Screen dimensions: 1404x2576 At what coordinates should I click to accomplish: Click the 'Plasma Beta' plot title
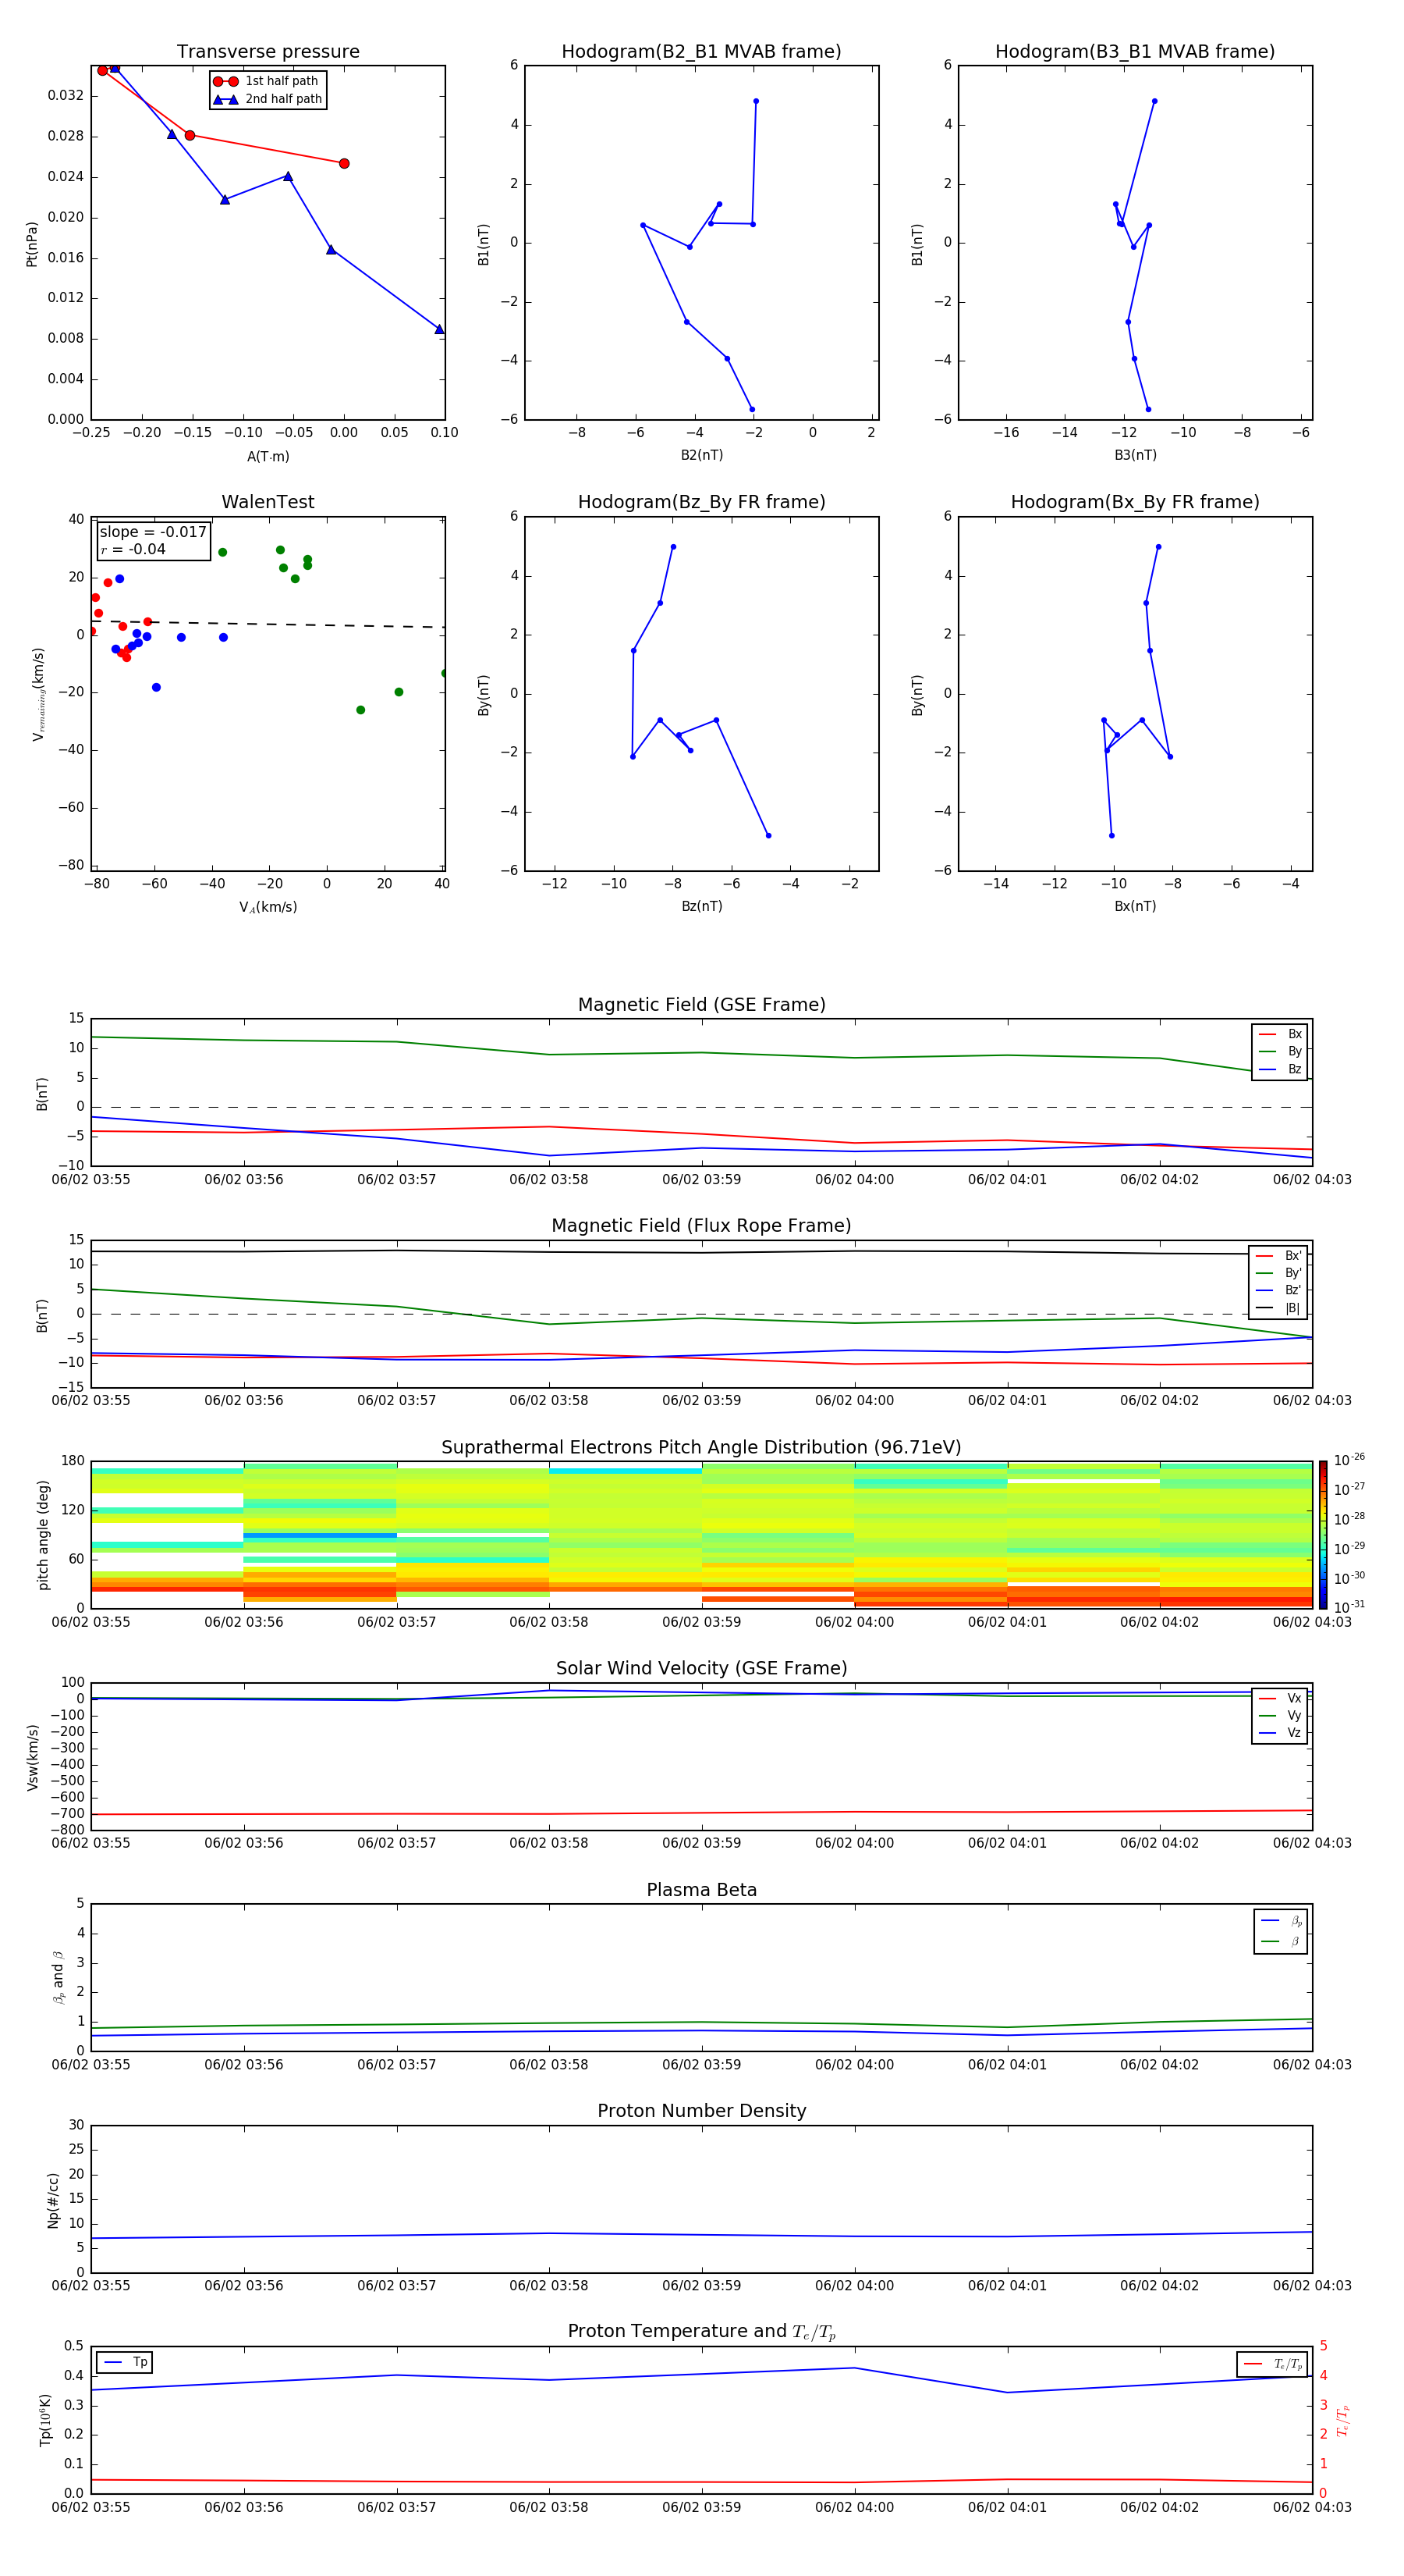click(701, 1890)
